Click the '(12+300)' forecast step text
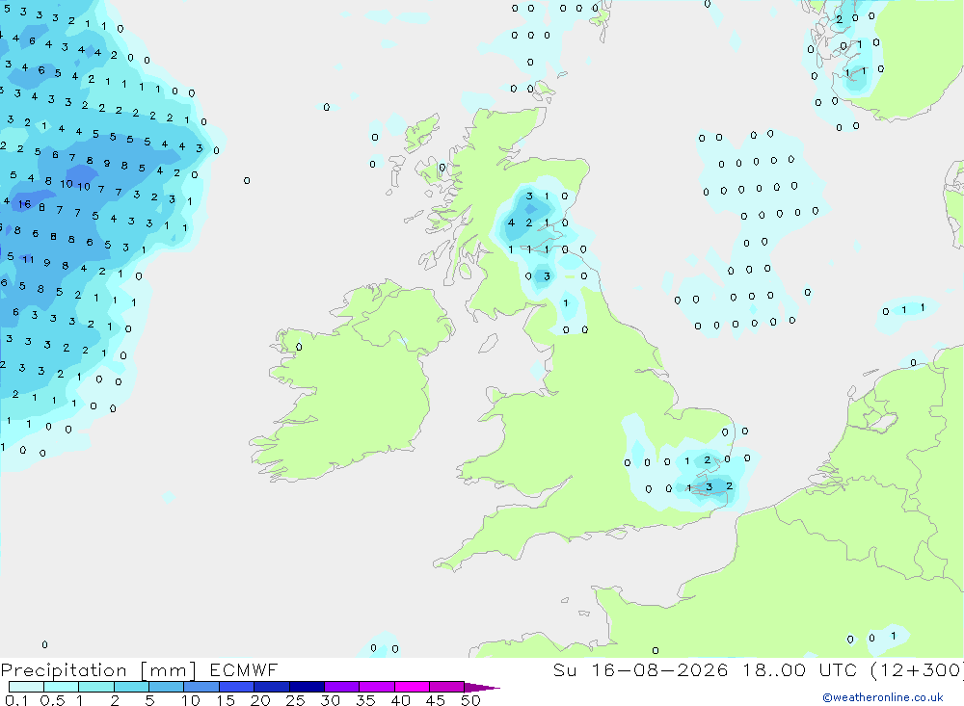Image resolution: width=964 pixels, height=706 pixels. (918, 670)
